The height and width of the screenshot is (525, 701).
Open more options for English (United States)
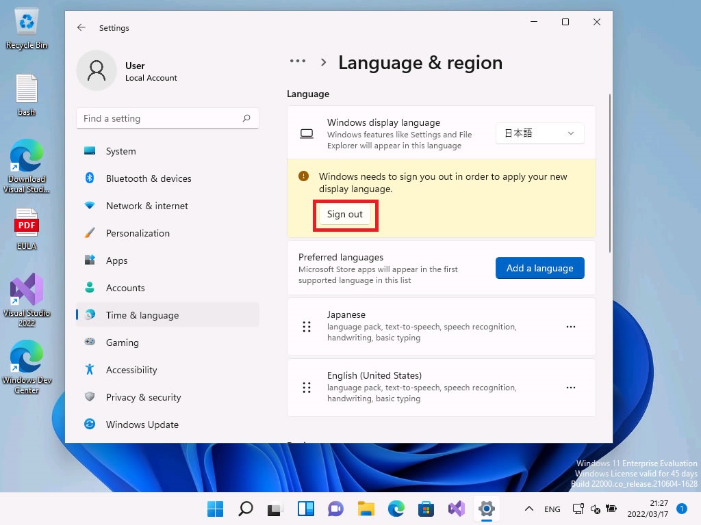point(571,388)
